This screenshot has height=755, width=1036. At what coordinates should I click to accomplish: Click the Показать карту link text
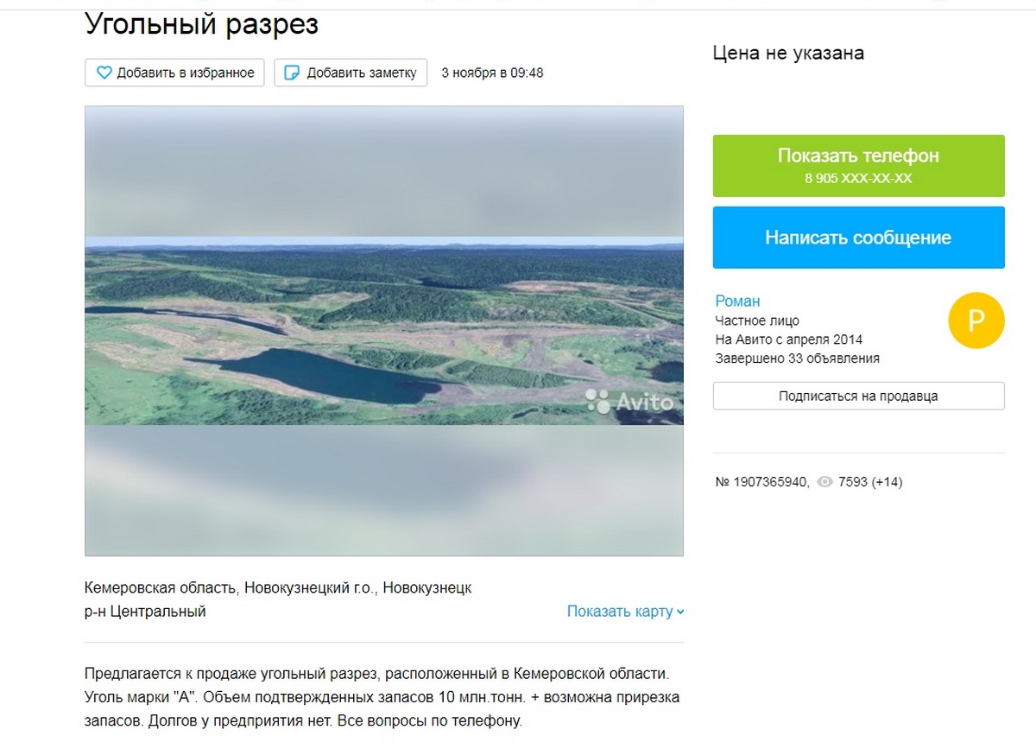620,612
